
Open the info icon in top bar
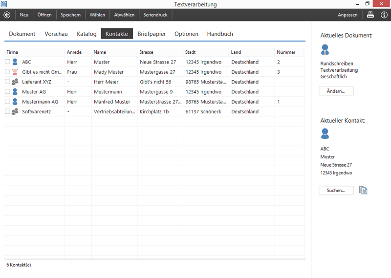(384, 15)
